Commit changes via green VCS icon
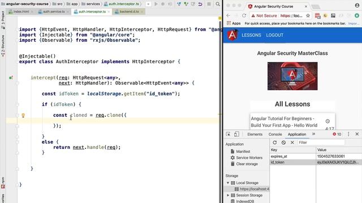 pos(186,4)
